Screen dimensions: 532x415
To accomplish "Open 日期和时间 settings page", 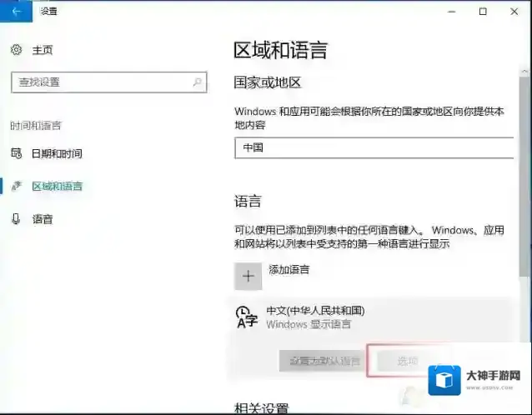I will [57, 153].
